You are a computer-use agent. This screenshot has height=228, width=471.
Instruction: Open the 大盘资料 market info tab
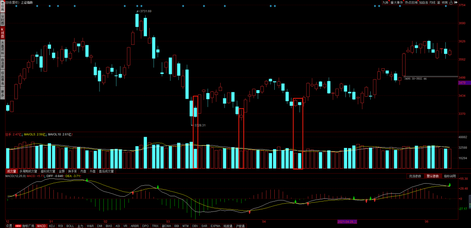click(x=3, y=48)
